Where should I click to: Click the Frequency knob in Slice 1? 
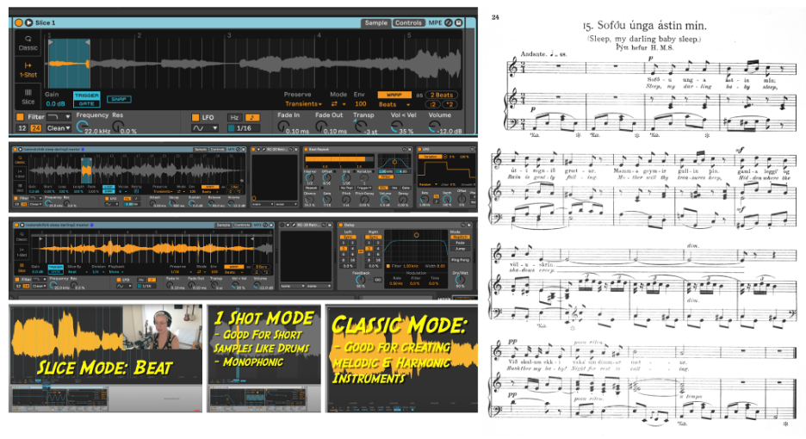[82, 127]
